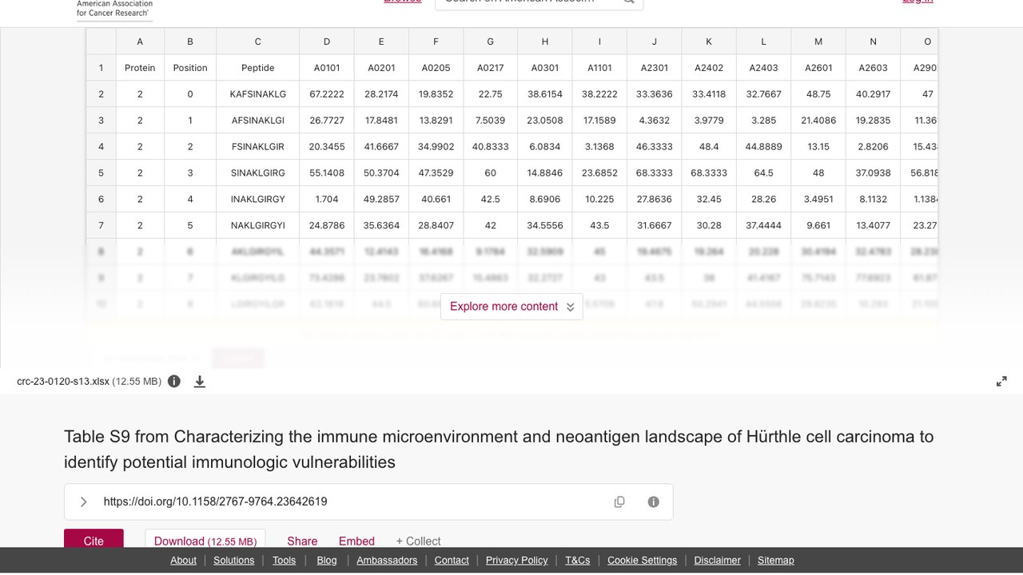
Task: Expand Explore more content
Action: coord(511,307)
